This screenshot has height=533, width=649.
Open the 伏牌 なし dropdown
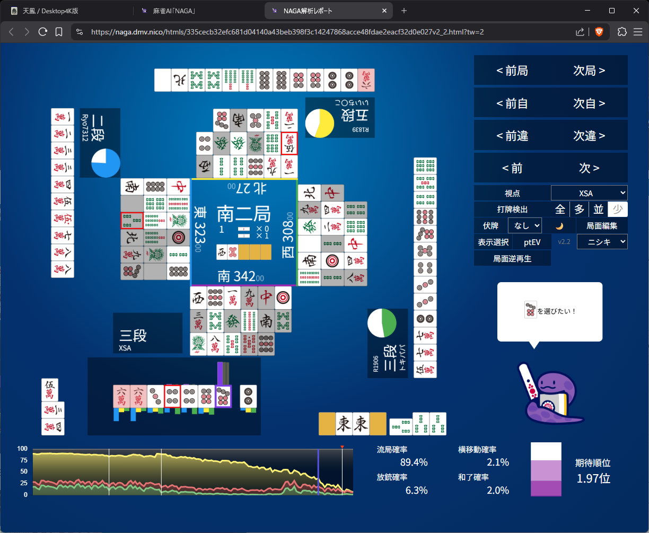click(524, 225)
